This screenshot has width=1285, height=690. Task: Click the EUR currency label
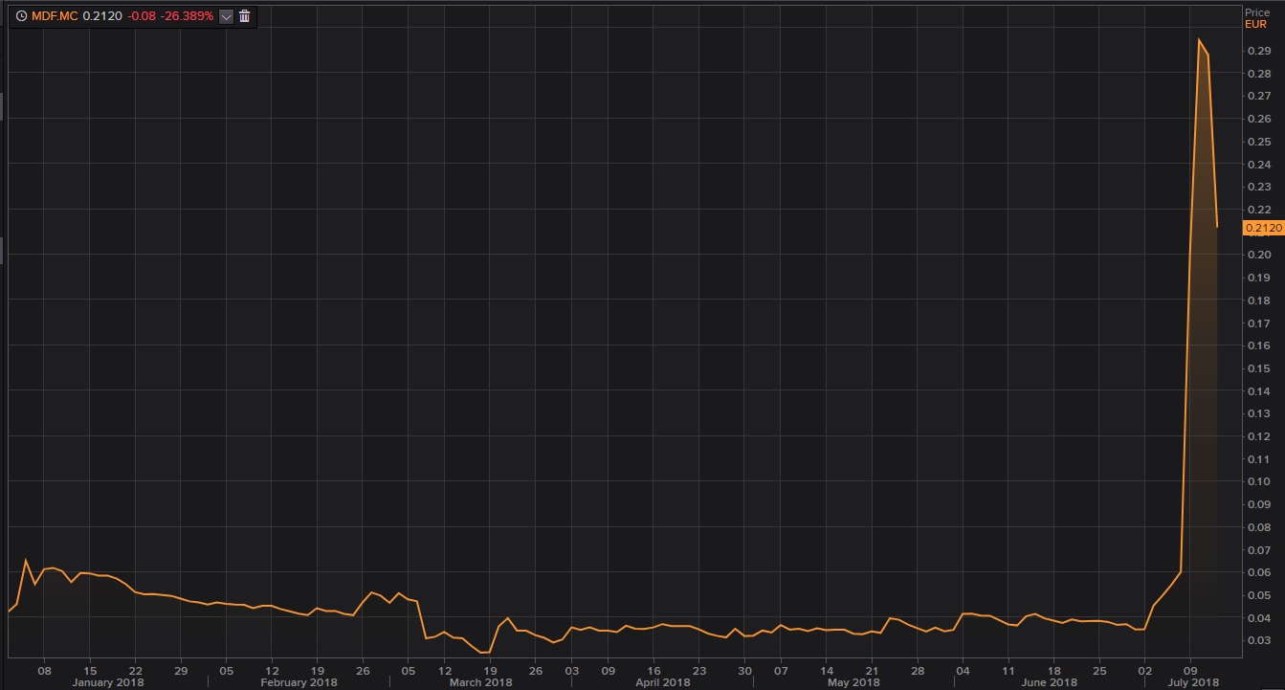point(1255,25)
